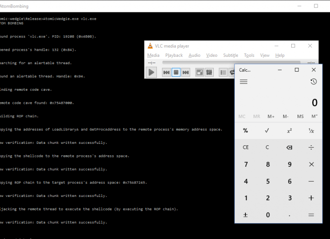
Task: Click the reciprocal 1/x key
Action: coord(311,130)
